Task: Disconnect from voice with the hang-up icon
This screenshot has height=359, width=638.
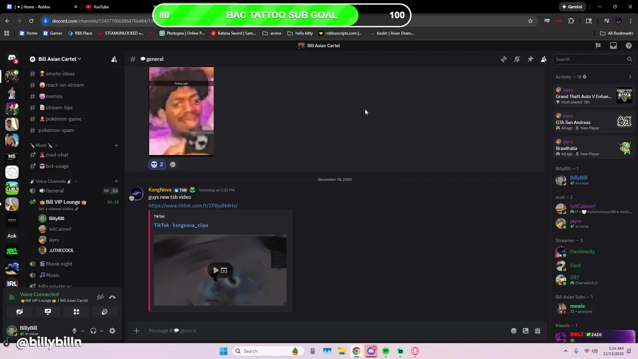Action: 112,297
